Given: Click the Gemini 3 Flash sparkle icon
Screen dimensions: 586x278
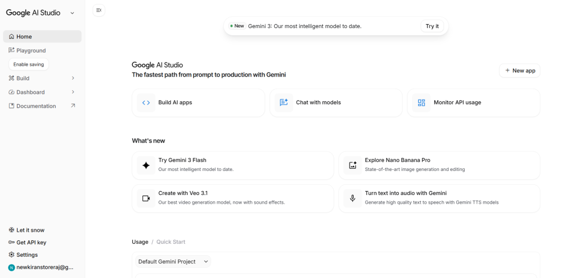Looking at the screenshot, I should pos(146,165).
